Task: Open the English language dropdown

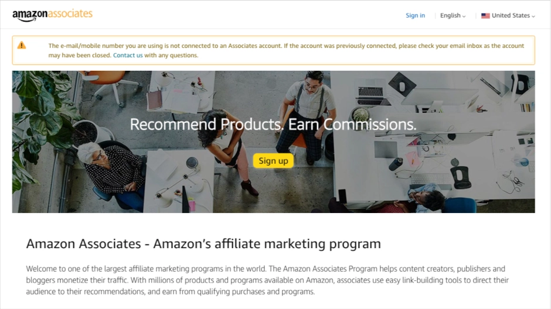Action: pos(453,15)
